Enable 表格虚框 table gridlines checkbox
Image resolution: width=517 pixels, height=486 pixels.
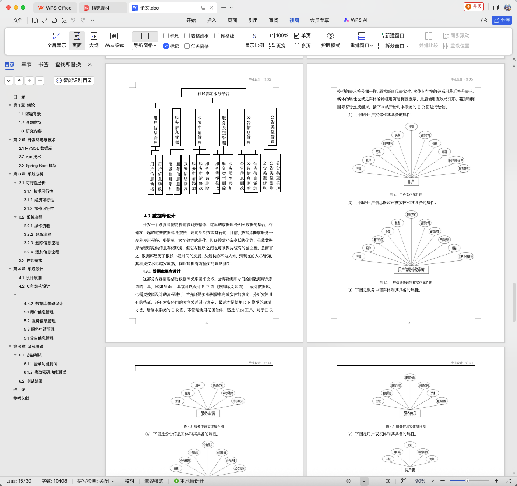197,36
